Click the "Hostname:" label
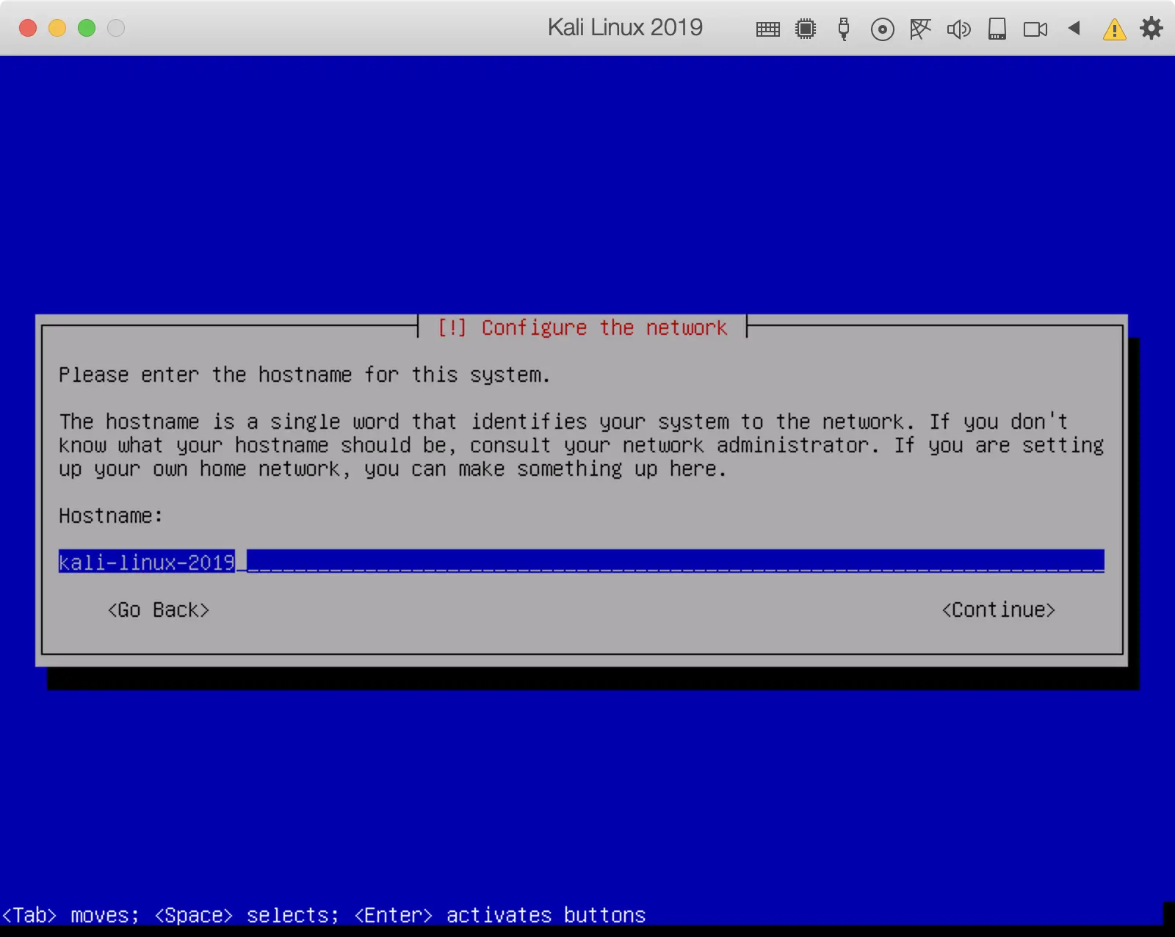Image resolution: width=1175 pixels, height=937 pixels. 111,516
